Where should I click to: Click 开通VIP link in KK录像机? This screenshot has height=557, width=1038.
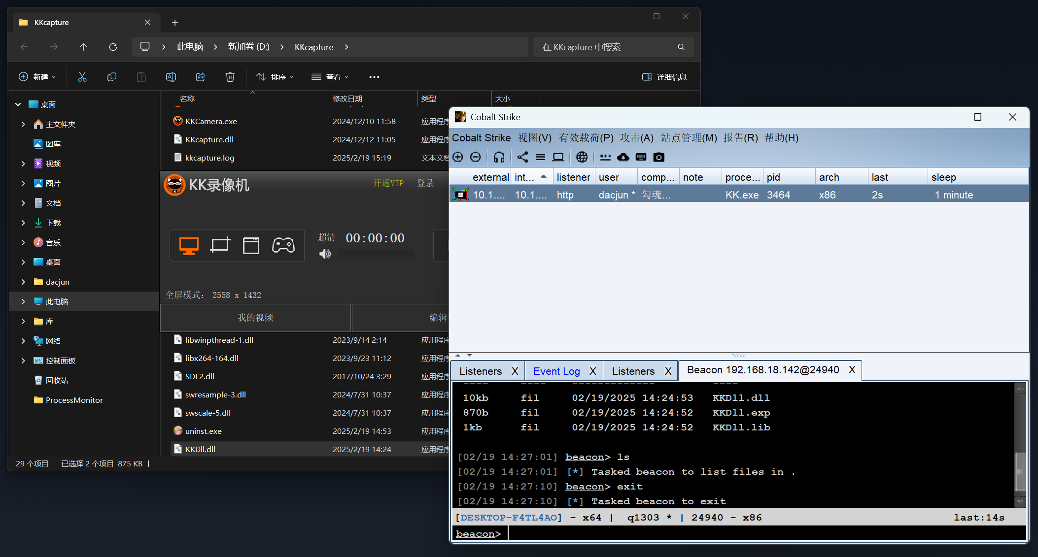388,183
